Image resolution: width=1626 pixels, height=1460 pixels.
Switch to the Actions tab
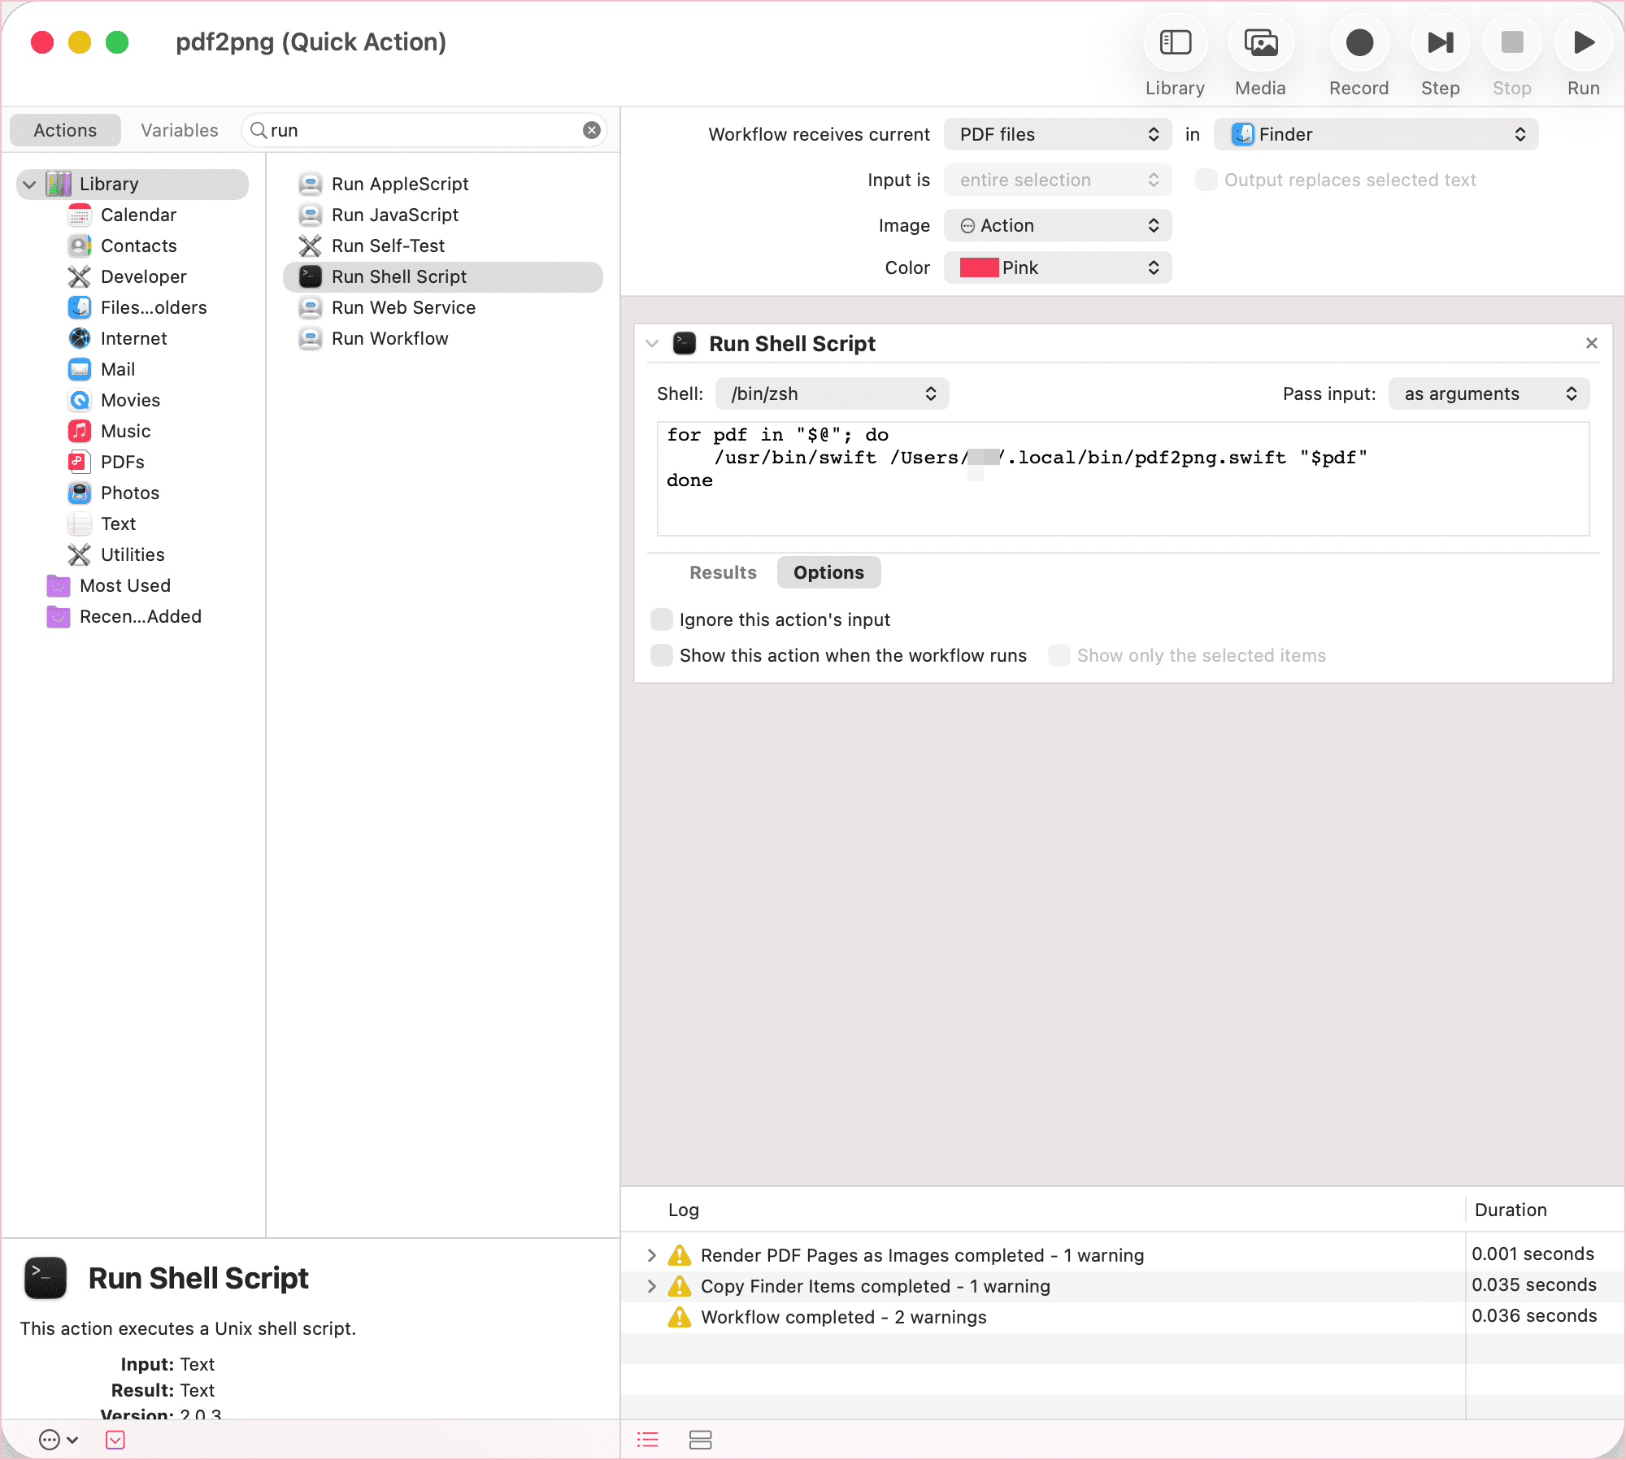click(65, 130)
